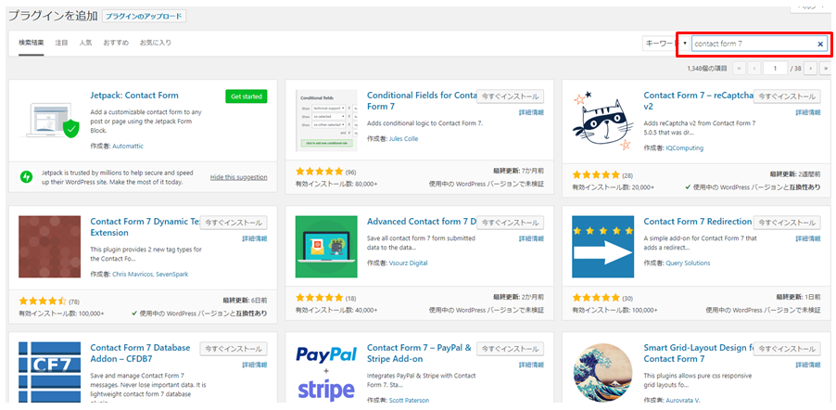Image resolution: width=836 pixels, height=410 pixels.
Task: Open author link IQComputing
Action: pos(685,147)
